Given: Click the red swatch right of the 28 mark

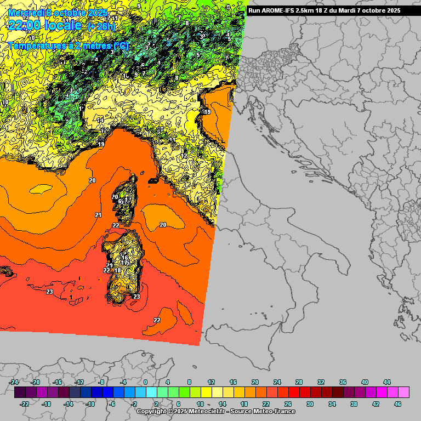Looking at the screenshot, I should coord(304,392).
